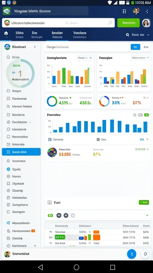
Task: Click the orange-blue donut showing 24%
Action: pos(104,101)
